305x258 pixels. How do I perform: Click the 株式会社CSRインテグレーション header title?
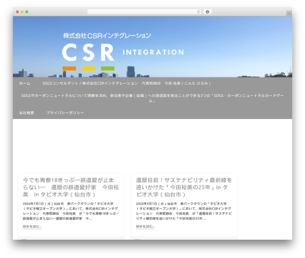(x=107, y=36)
